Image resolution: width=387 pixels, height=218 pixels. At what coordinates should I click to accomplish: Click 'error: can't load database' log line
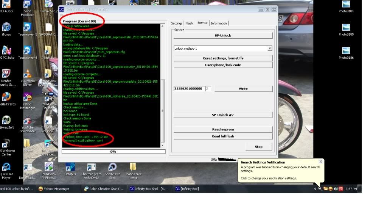tap(84, 56)
